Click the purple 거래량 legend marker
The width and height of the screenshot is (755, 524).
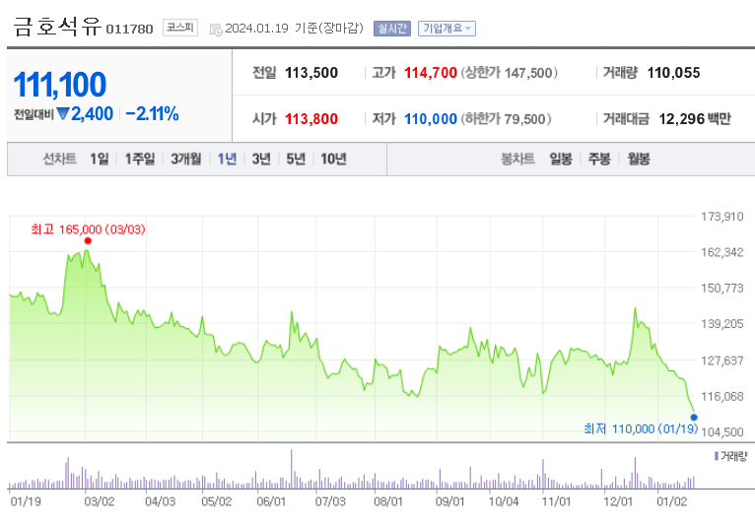pyautogui.click(x=717, y=456)
